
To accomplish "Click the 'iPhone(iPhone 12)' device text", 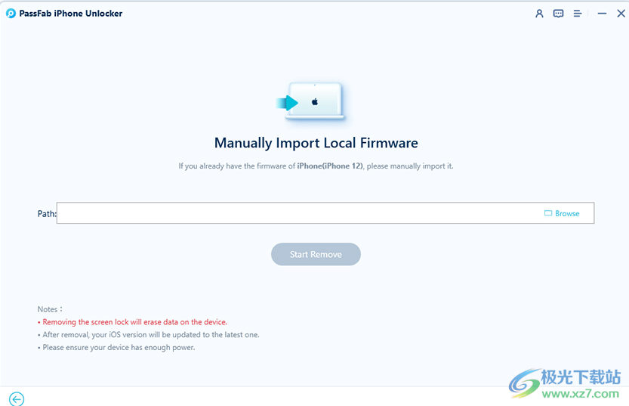I will pyautogui.click(x=330, y=166).
